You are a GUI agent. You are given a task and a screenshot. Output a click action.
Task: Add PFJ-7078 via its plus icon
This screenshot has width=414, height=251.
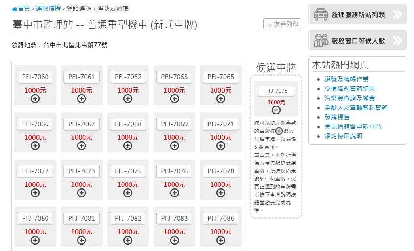click(220, 193)
